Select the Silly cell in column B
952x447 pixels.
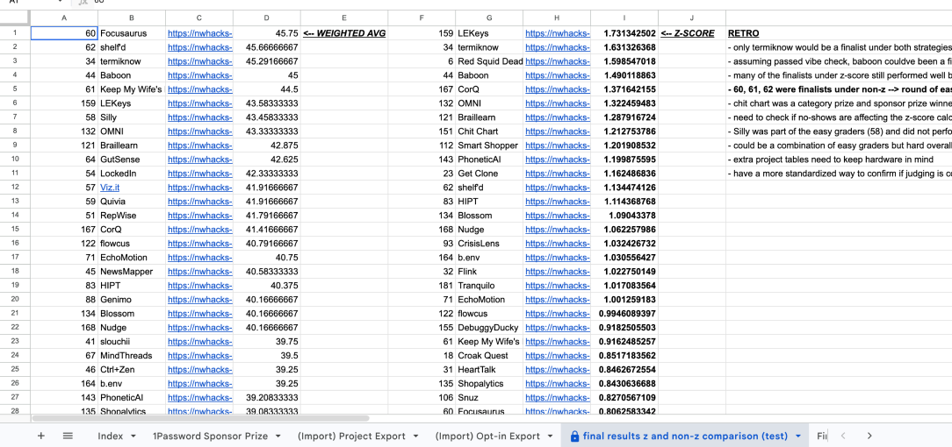tap(132, 117)
